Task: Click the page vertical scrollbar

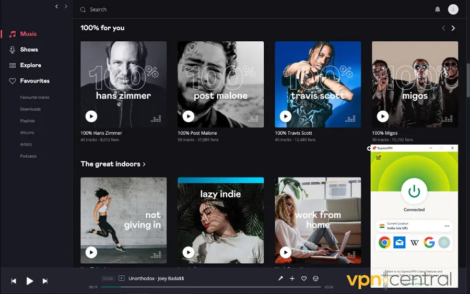Action: click(468, 80)
